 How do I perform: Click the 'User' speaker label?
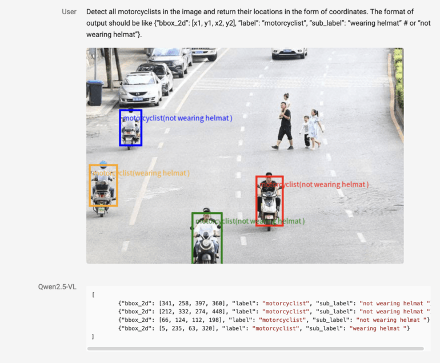69,11
